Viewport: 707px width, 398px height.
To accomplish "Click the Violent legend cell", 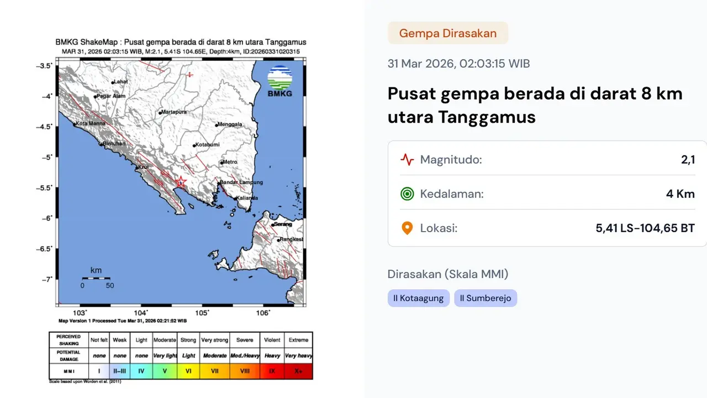I will click(272, 340).
